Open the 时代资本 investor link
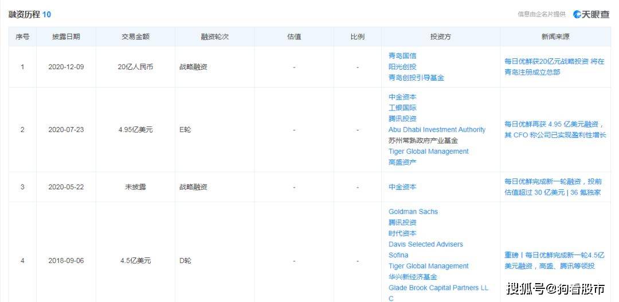 [x=402, y=233]
